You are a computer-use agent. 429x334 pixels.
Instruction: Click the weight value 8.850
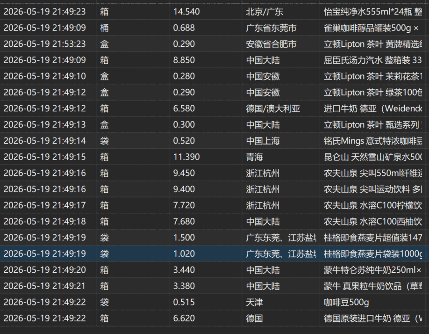[x=184, y=60]
